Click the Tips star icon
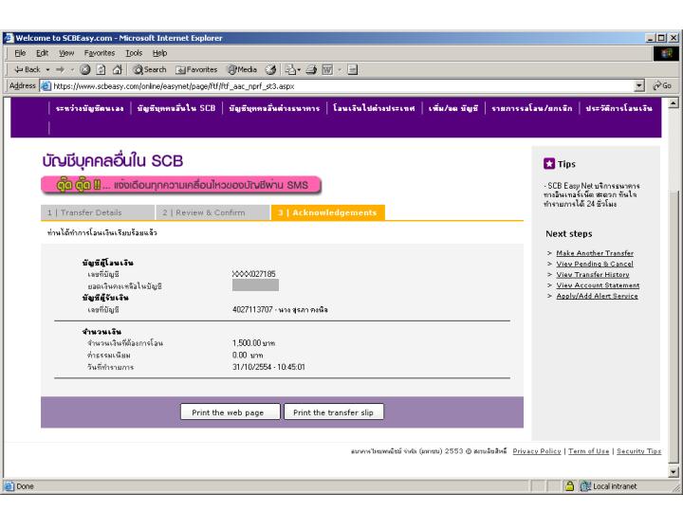The image size is (683, 512). click(549, 164)
